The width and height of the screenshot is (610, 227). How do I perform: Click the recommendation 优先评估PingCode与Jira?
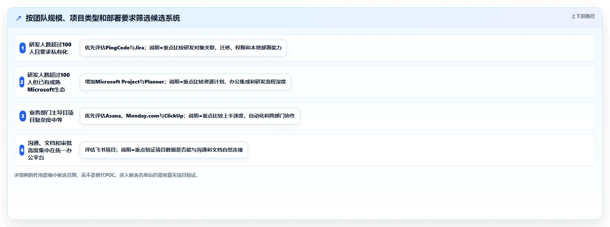(x=183, y=48)
